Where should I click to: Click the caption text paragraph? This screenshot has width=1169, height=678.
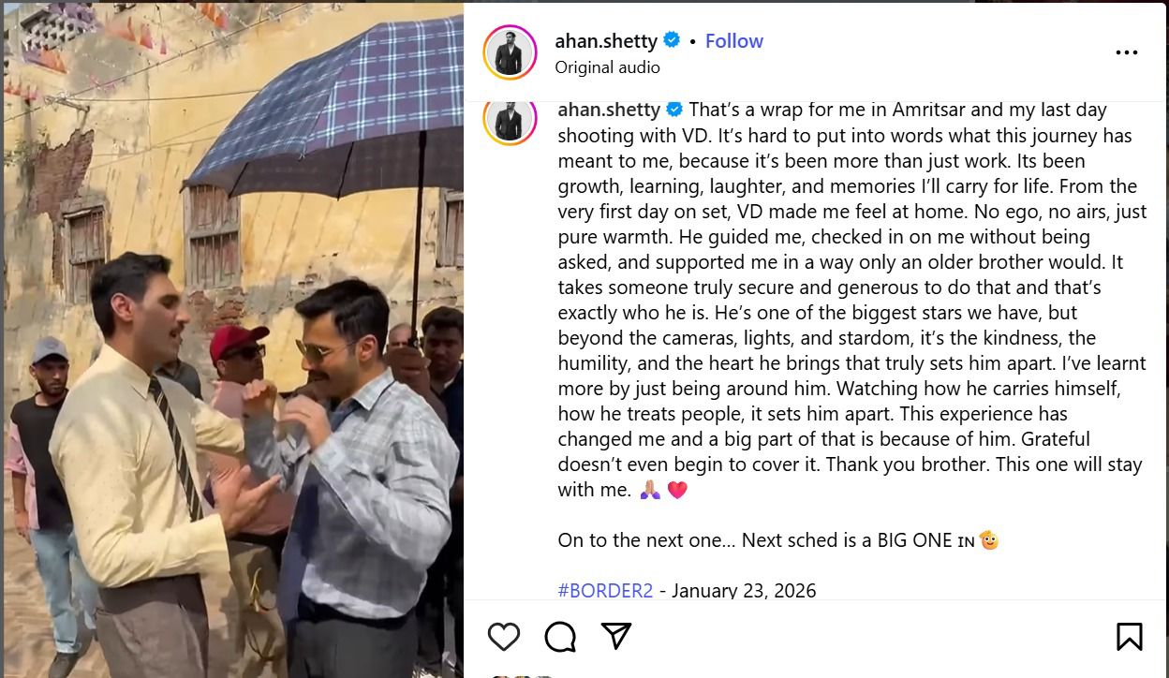click(x=851, y=300)
